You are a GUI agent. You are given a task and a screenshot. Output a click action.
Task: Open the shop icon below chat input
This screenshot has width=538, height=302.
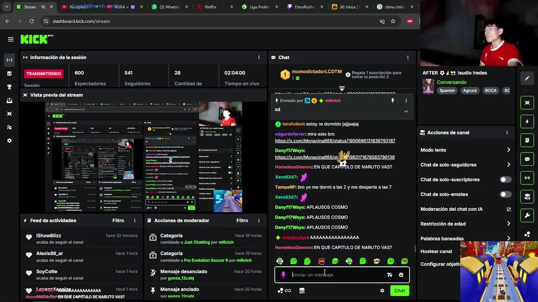302,291
